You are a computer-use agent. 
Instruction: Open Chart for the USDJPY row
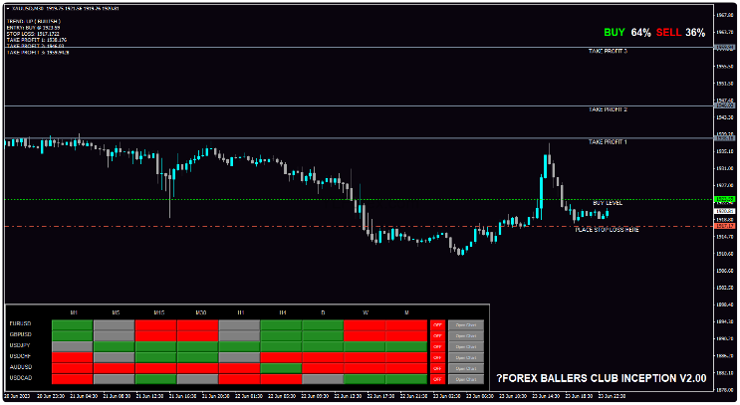pyautogui.click(x=466, y=346)
